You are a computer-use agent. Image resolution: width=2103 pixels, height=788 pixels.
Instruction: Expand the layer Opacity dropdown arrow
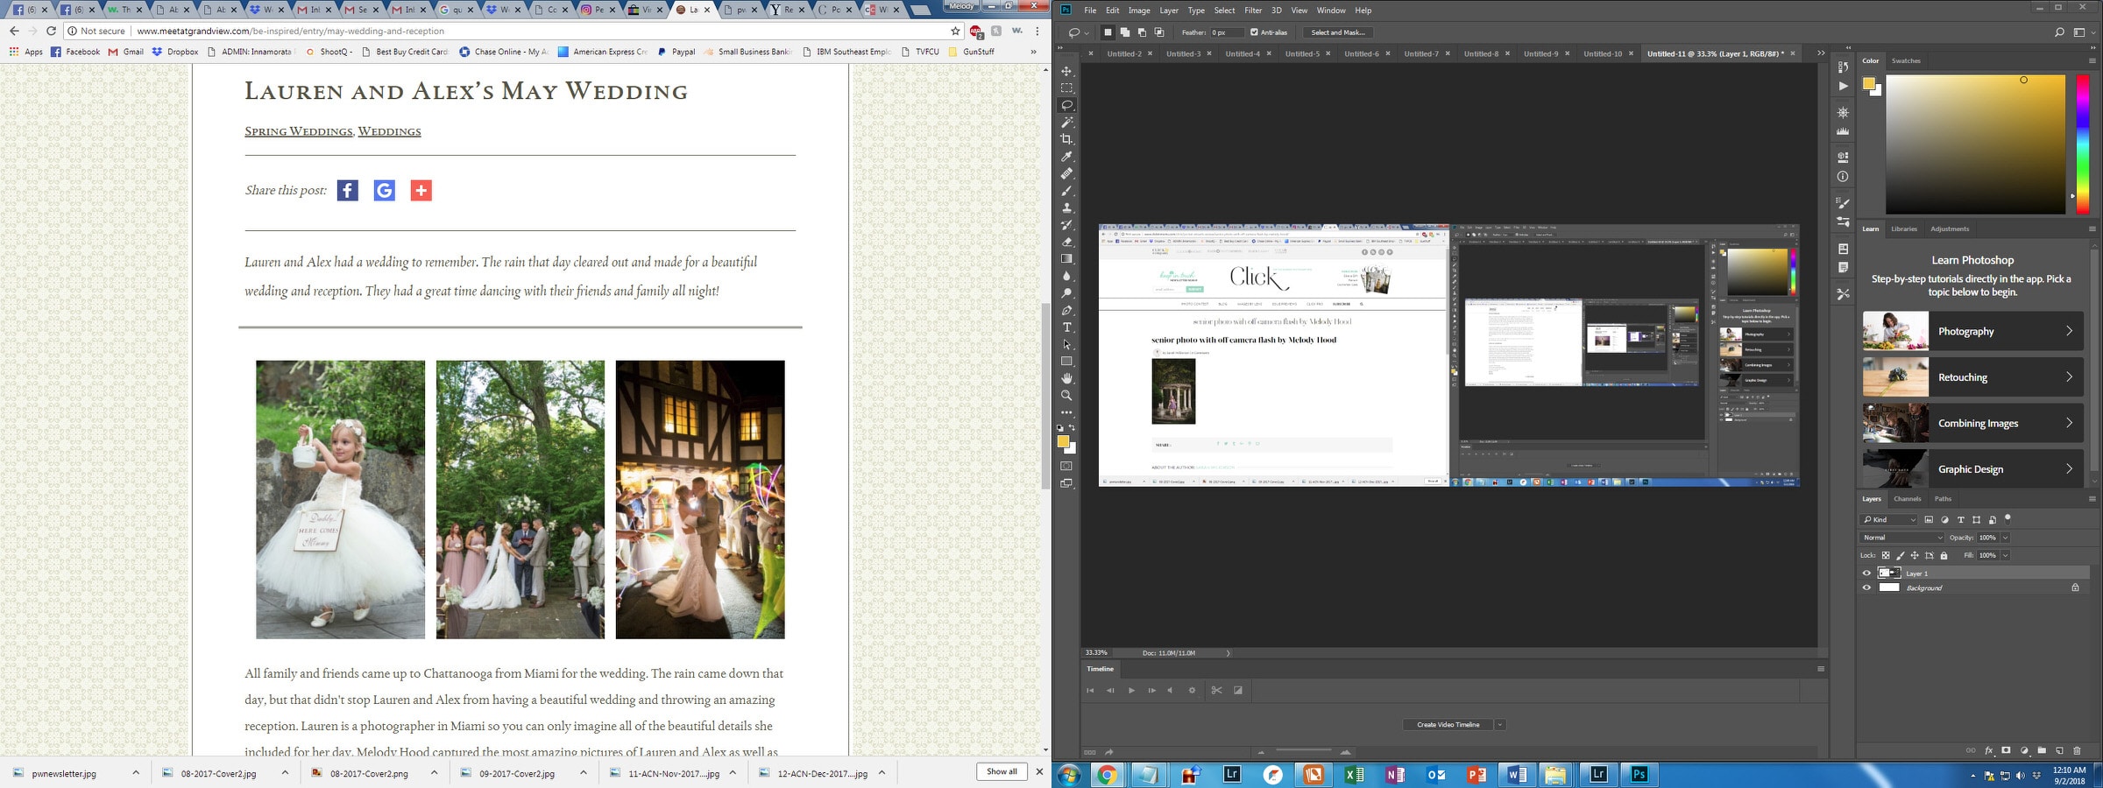click(2005, 538)
